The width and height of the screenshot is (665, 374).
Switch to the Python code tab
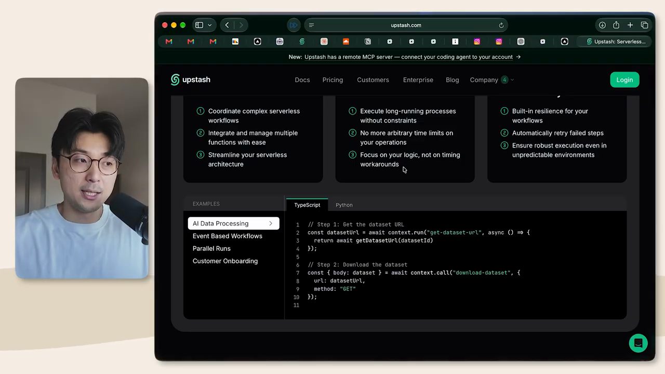pos(344,205)
